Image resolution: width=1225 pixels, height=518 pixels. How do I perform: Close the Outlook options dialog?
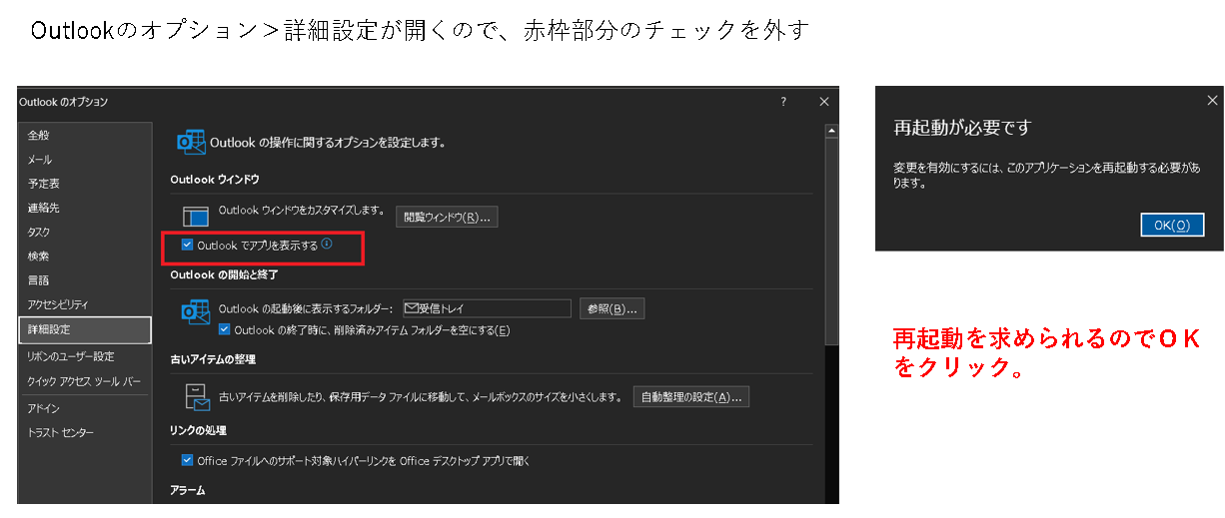click(x=824, y=102)
